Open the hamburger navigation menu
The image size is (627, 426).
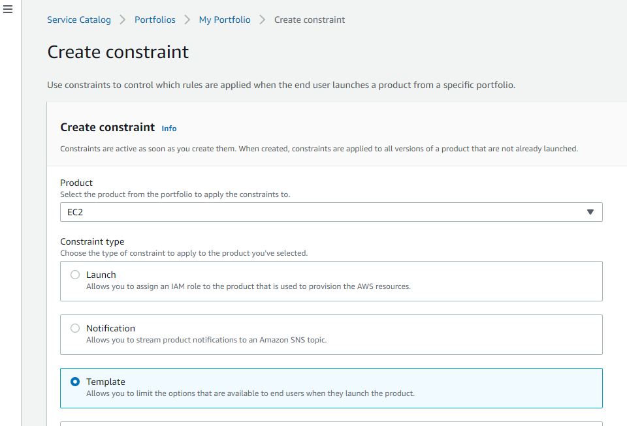pos(8,10)
